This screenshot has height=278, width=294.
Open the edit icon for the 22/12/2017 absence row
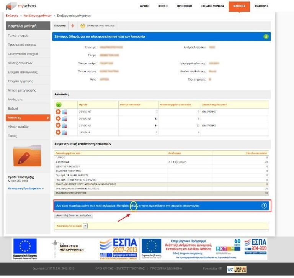point(64,125)
